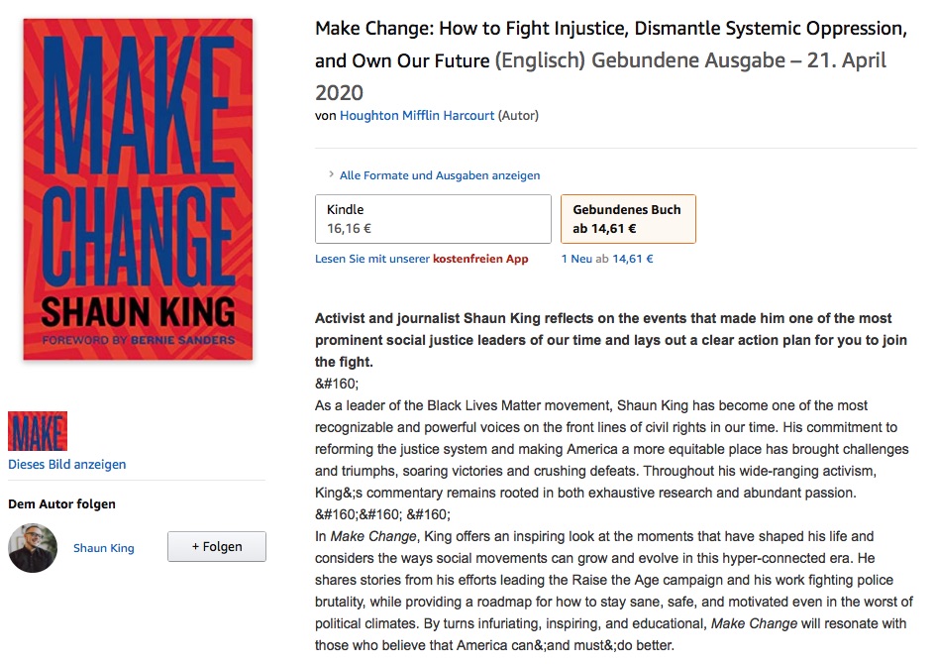Click the (Autor) label after the publisher
This screenshot has height=664, width=936.
coord(518,116)
